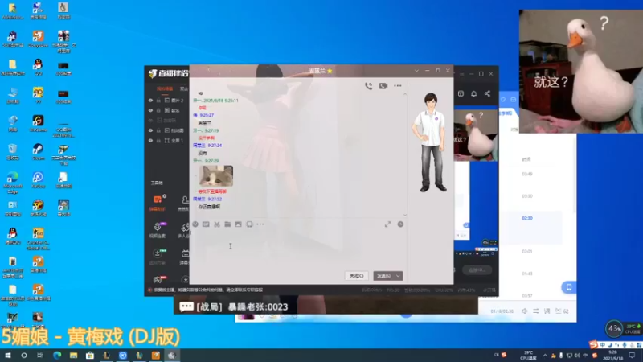Open Microsoft Edge desktop shortcut
This screenshot has height=362, width=643.
[13, 183]
